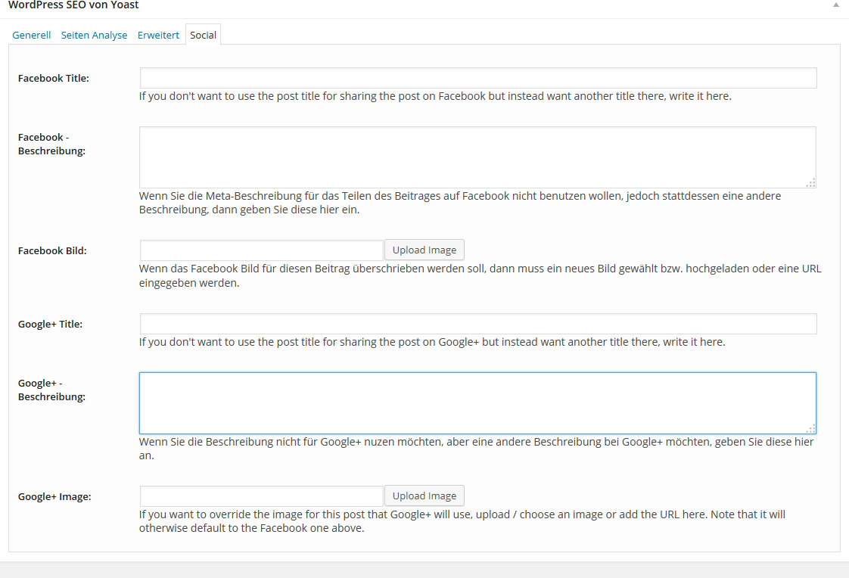Image resolution: width=849 pixels, height=578 pixels.
Task: Grab the Google+ Beschreibung textarea resize handle
Action: [x=810, y=429]
